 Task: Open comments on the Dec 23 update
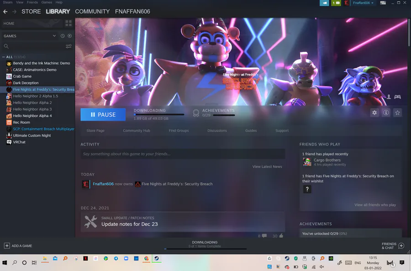(264, 236)
